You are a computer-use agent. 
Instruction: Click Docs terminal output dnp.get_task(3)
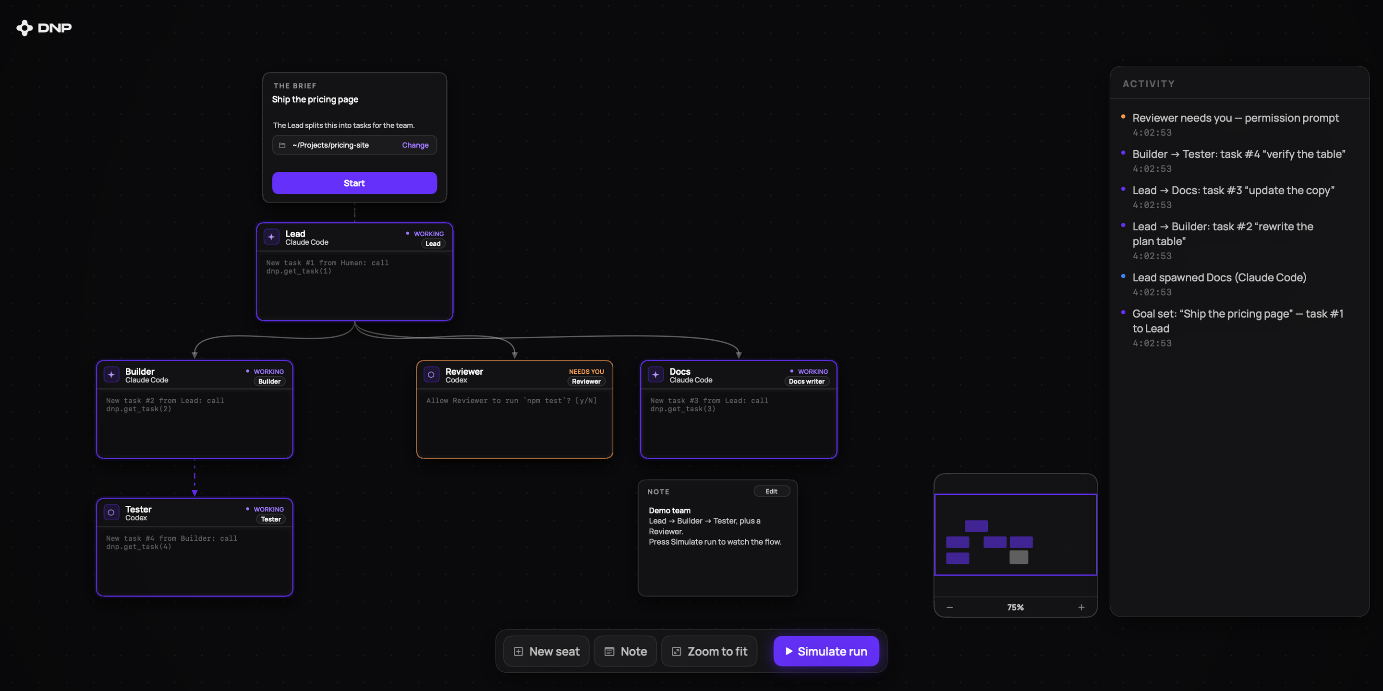709,405
